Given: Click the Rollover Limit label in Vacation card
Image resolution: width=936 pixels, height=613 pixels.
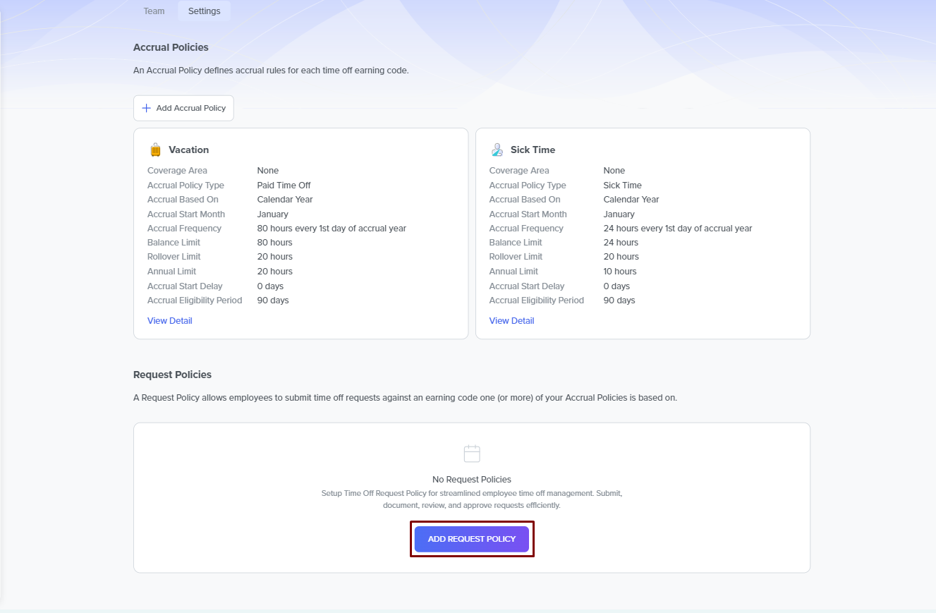Looking at the screenshot, I should 174,257.
